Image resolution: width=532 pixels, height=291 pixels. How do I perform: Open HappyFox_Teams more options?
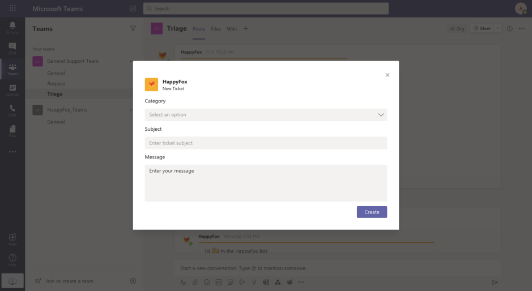pos(131,110)
